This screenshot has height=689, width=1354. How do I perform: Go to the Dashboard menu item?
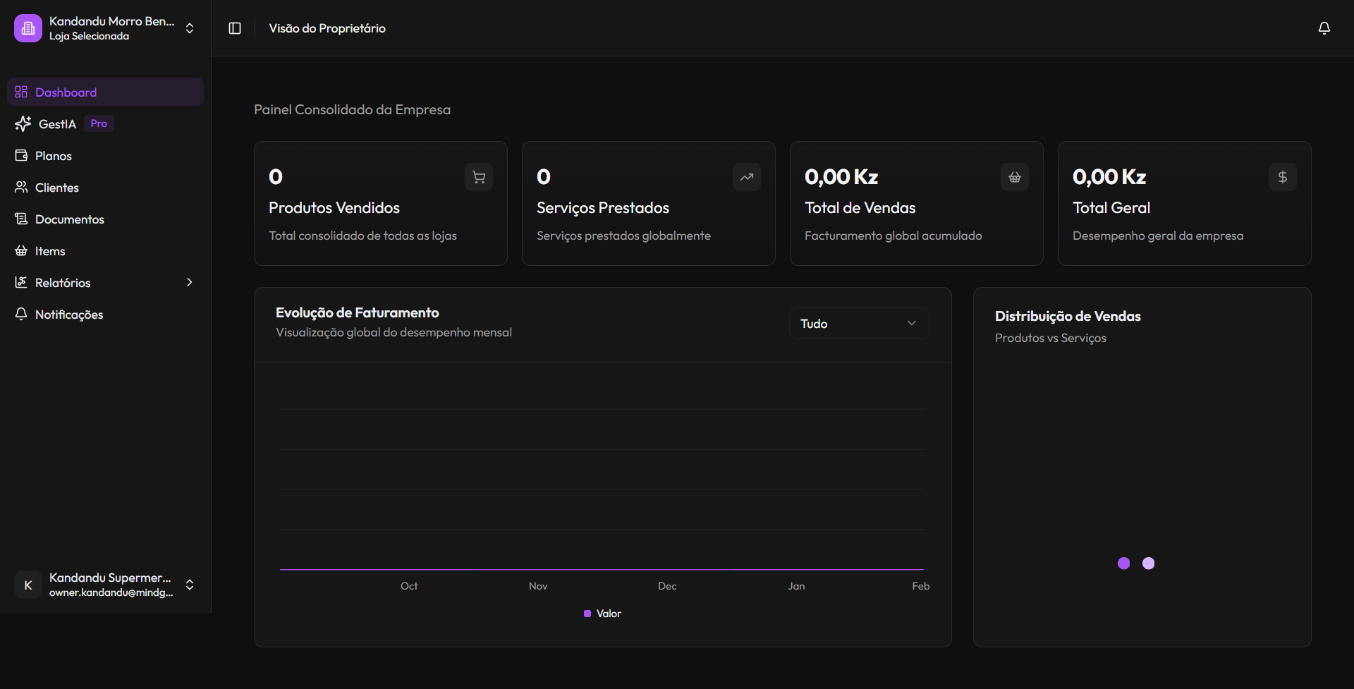(x=66, y=92)
